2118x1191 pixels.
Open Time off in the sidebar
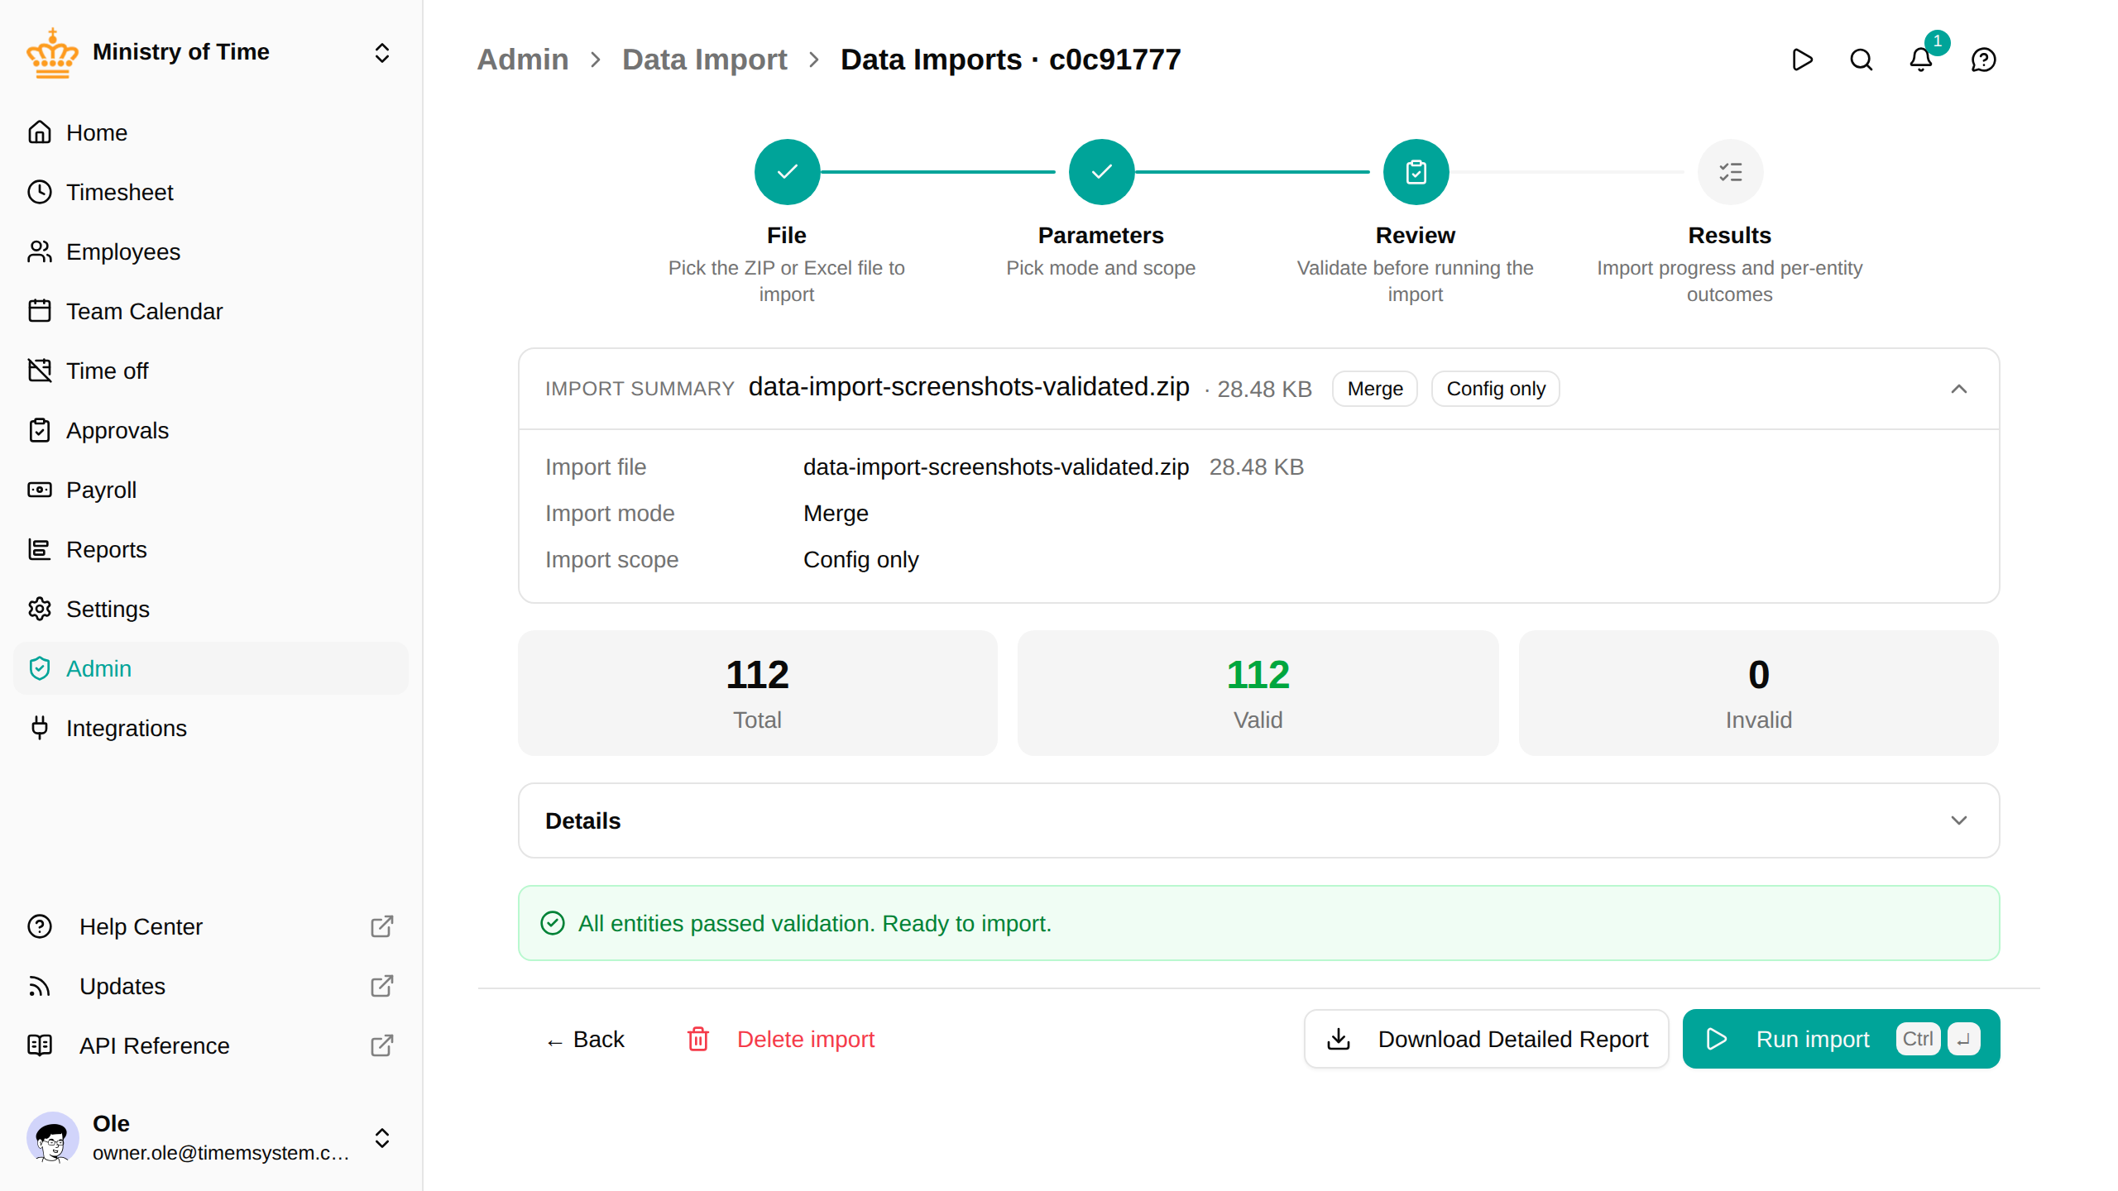tap(212, 371)
